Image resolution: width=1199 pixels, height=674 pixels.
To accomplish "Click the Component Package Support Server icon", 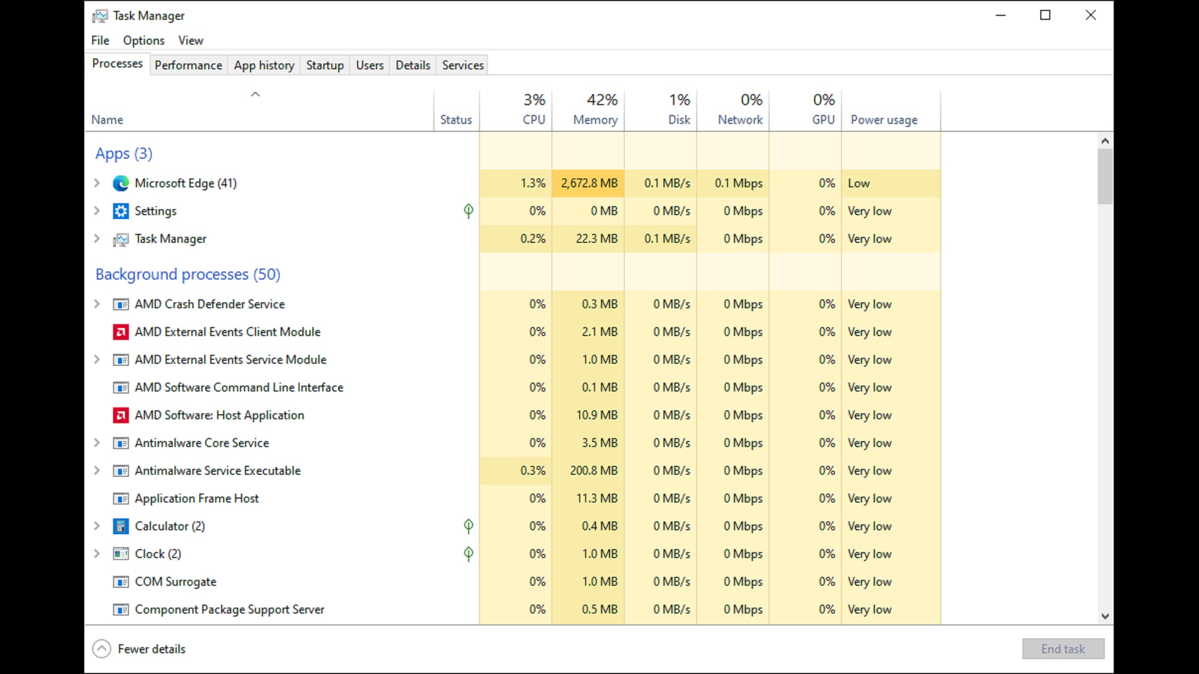I will tap(120, 610).
